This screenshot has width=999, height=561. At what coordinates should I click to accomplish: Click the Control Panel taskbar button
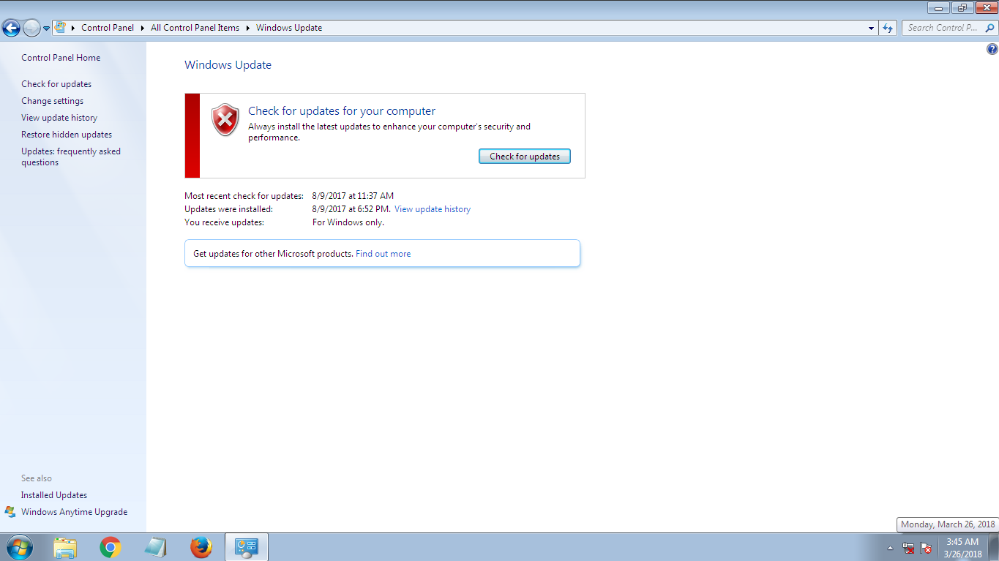[x=247, y=547]
